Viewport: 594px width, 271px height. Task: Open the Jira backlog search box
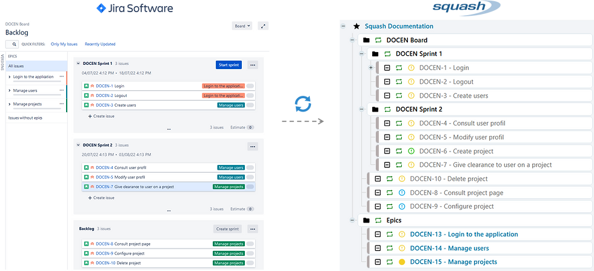click(x=12, y=44)
